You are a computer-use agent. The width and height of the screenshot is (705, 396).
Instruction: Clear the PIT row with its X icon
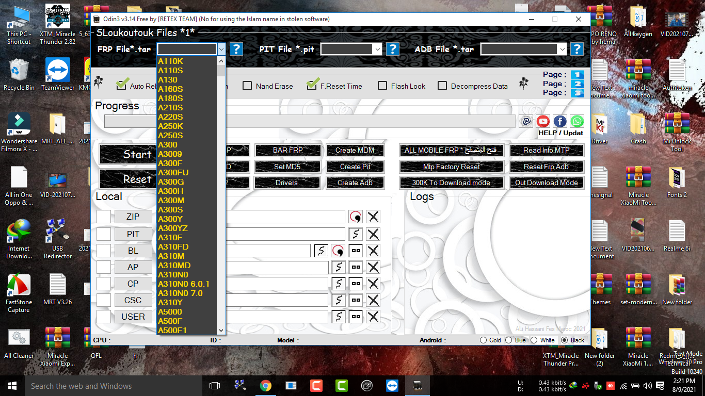click(373, 234)
